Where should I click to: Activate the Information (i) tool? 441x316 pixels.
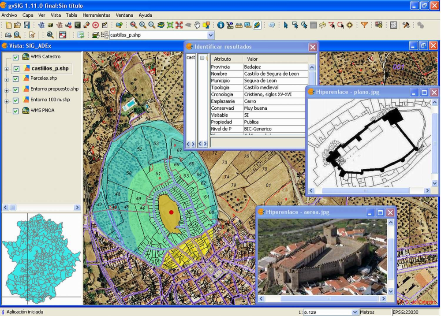pos(220,25)
